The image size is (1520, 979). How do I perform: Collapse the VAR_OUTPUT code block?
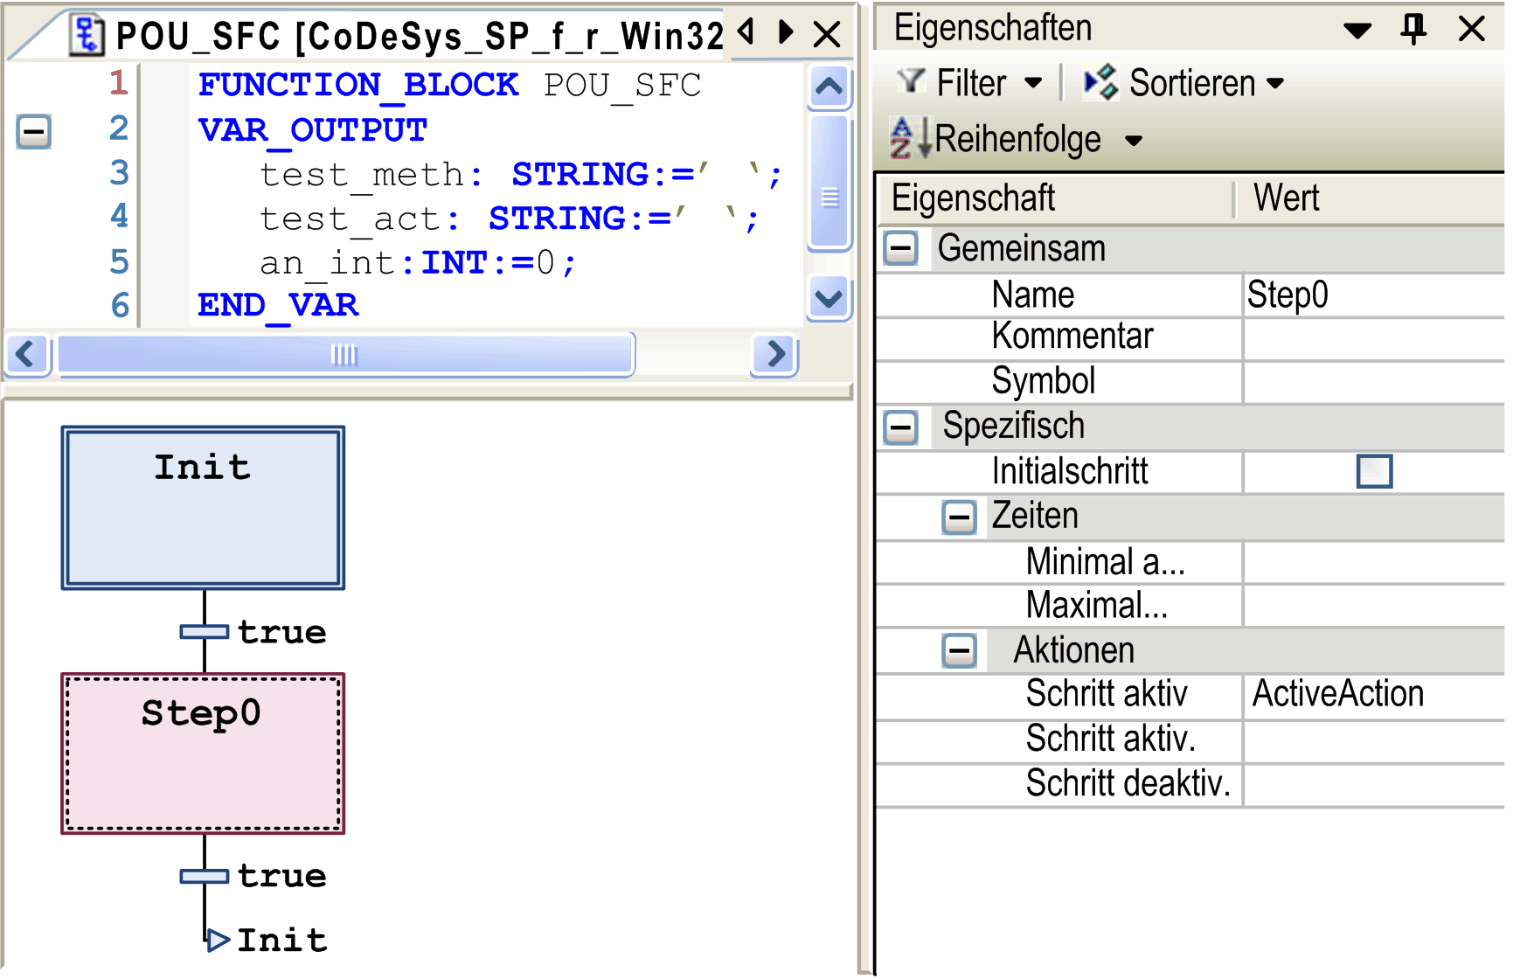coord(32,131)
